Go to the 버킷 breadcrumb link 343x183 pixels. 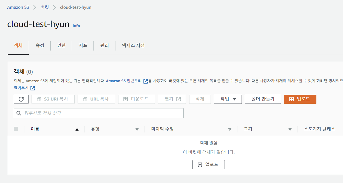(45, 7)
